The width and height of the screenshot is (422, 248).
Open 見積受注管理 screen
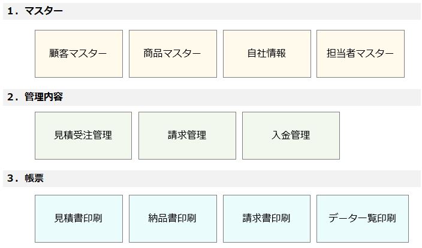tap(83, 136)
